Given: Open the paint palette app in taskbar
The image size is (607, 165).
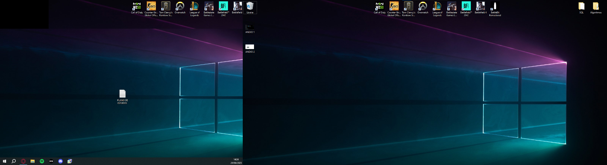Looking at the screenshot, I should tap(70, 161).
